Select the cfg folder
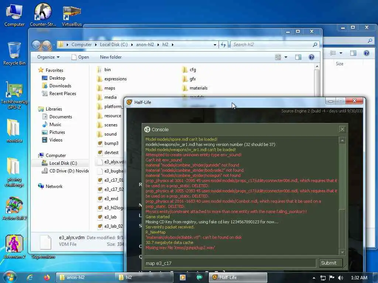Screen dimensions: 378x283 pyautogui.click(x=189, y=70)
